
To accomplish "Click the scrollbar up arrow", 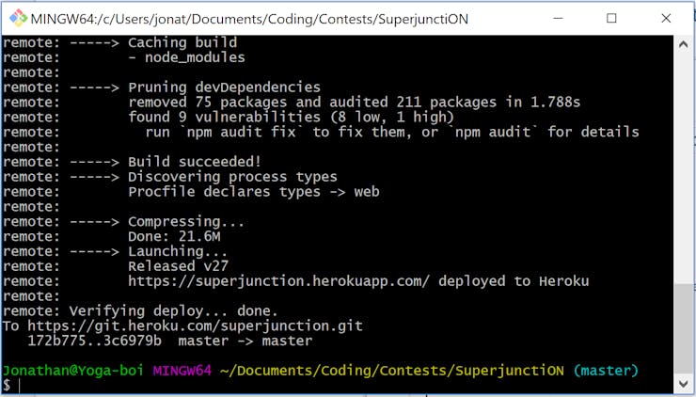I will [683, 44].
